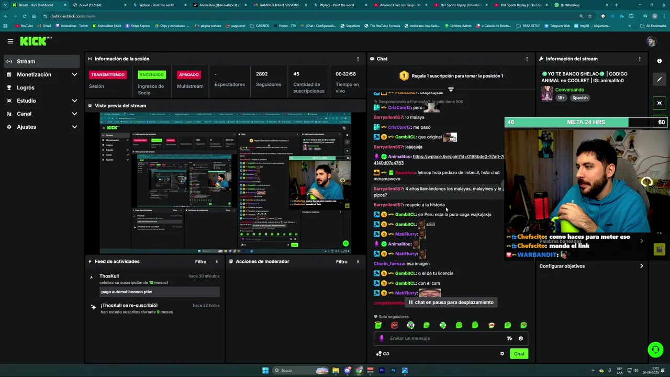Expand Configurar objetivos arrow
The height and width of the screenshot is (377, 670).
coord(642,266)
